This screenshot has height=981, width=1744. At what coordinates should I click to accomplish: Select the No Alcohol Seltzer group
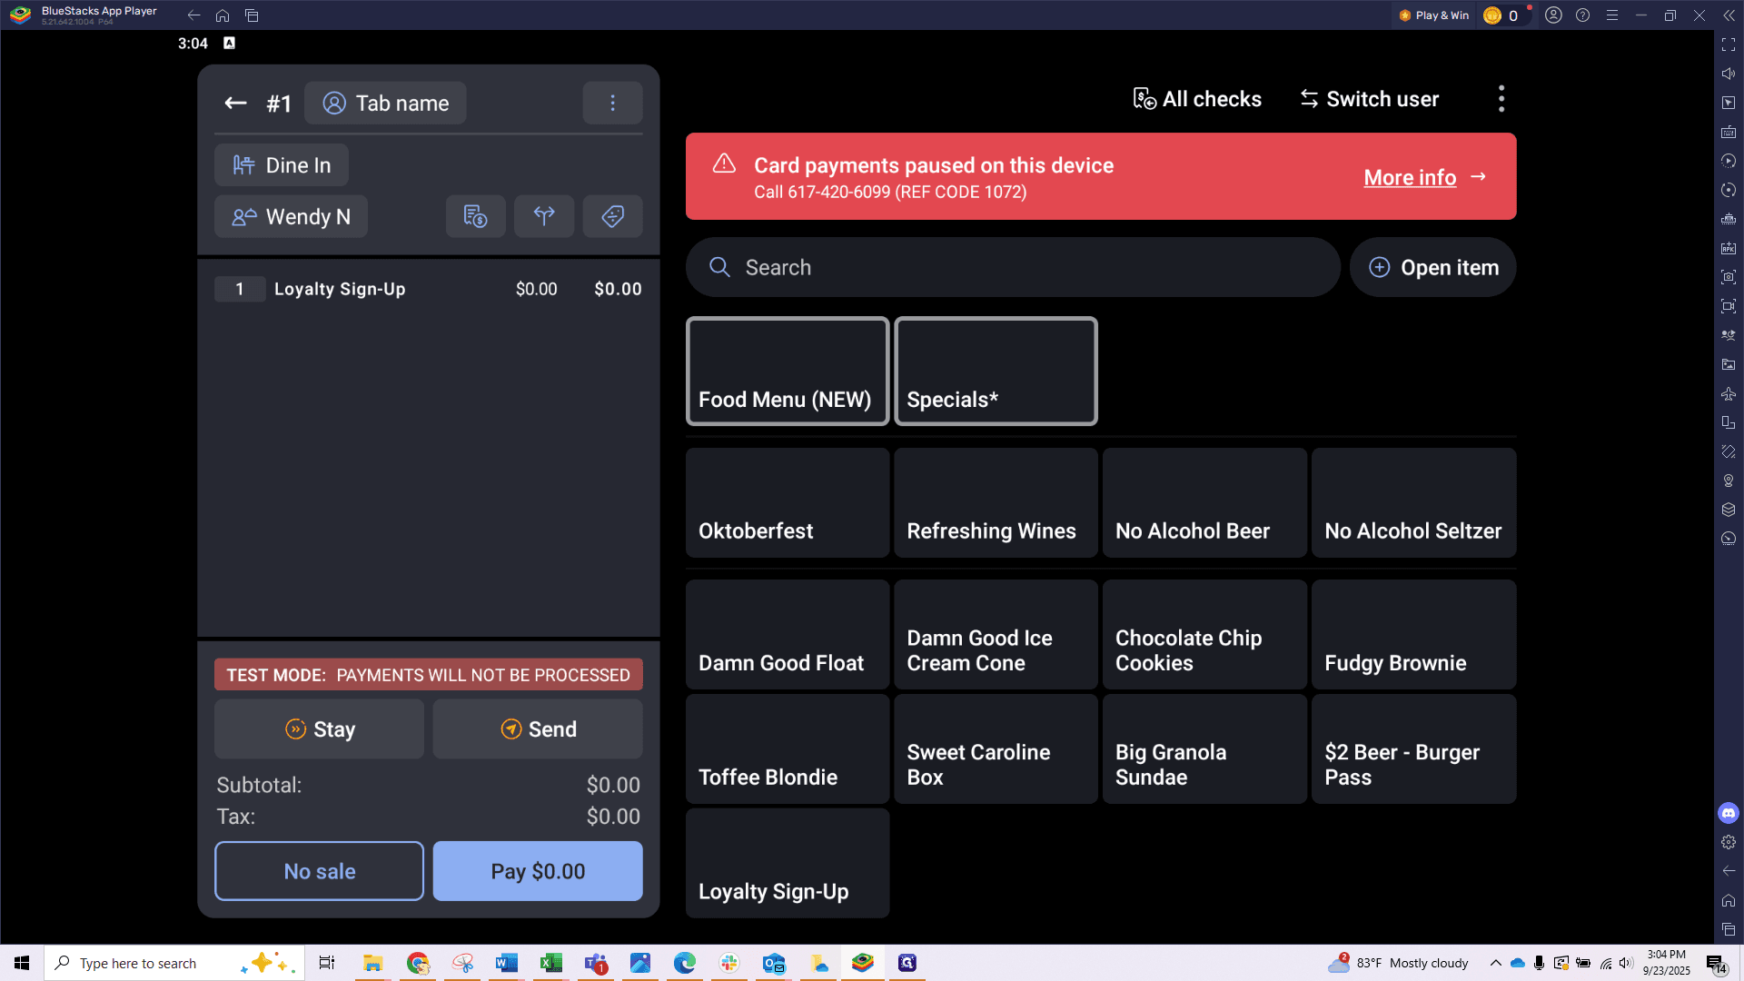click(x=1413, y=502)
